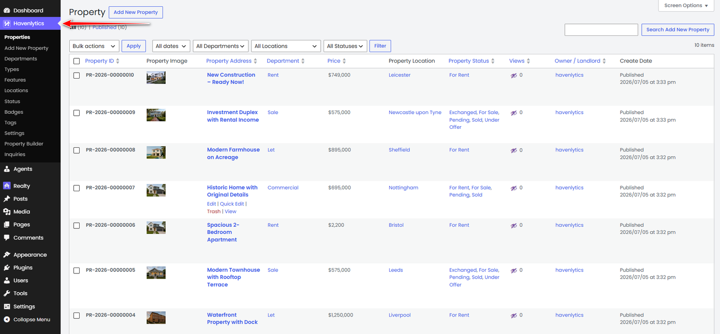720x334 pixels.
Task: Click the Realty house icon
Action: click(x=7, y=186)
